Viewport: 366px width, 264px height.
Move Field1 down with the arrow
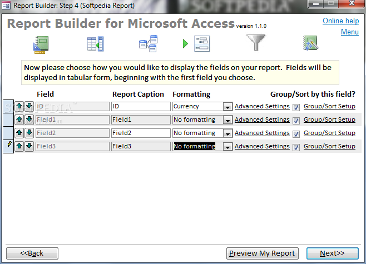click(x=29, y=119)
